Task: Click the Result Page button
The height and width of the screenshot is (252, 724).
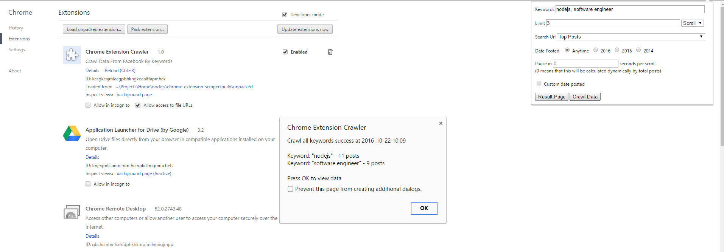Action: point(552,97)
